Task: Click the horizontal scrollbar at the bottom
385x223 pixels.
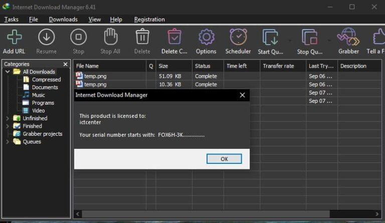Action: 226,214
